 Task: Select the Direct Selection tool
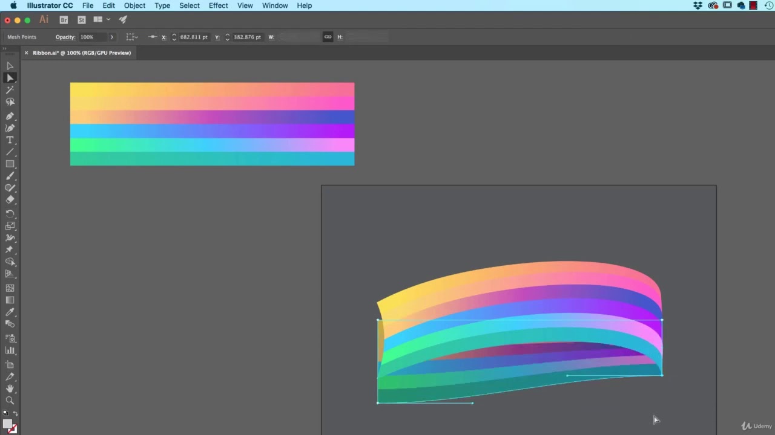10,78
